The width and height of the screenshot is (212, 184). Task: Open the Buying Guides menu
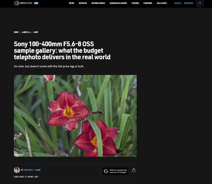98,3
